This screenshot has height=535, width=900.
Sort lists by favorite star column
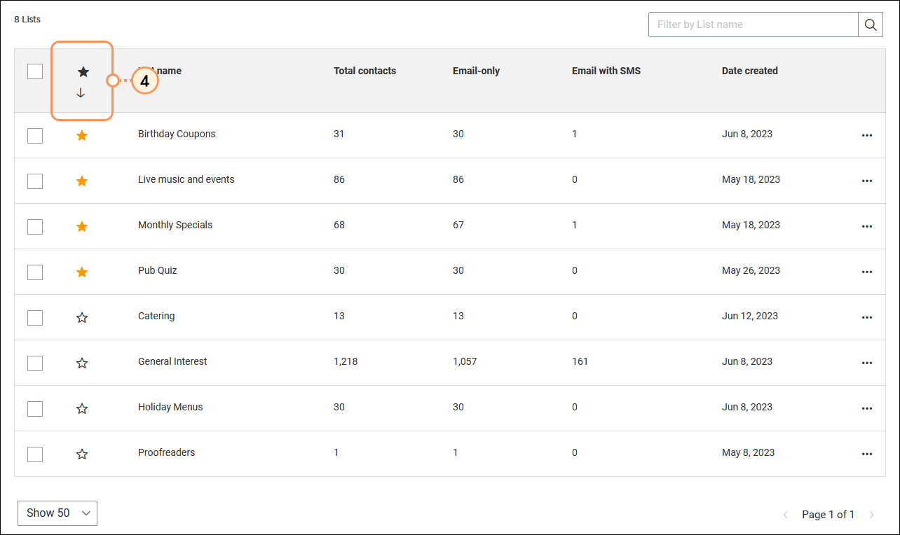pos(83,72)
